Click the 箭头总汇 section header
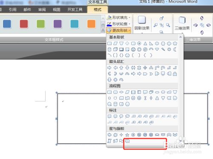213x159 pixels. [142, 61]
